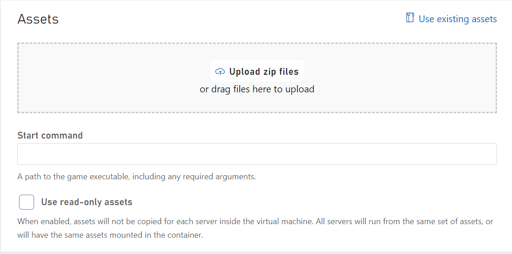Click the game executable path helper text
512x254 pixels.
coord(136,177)
